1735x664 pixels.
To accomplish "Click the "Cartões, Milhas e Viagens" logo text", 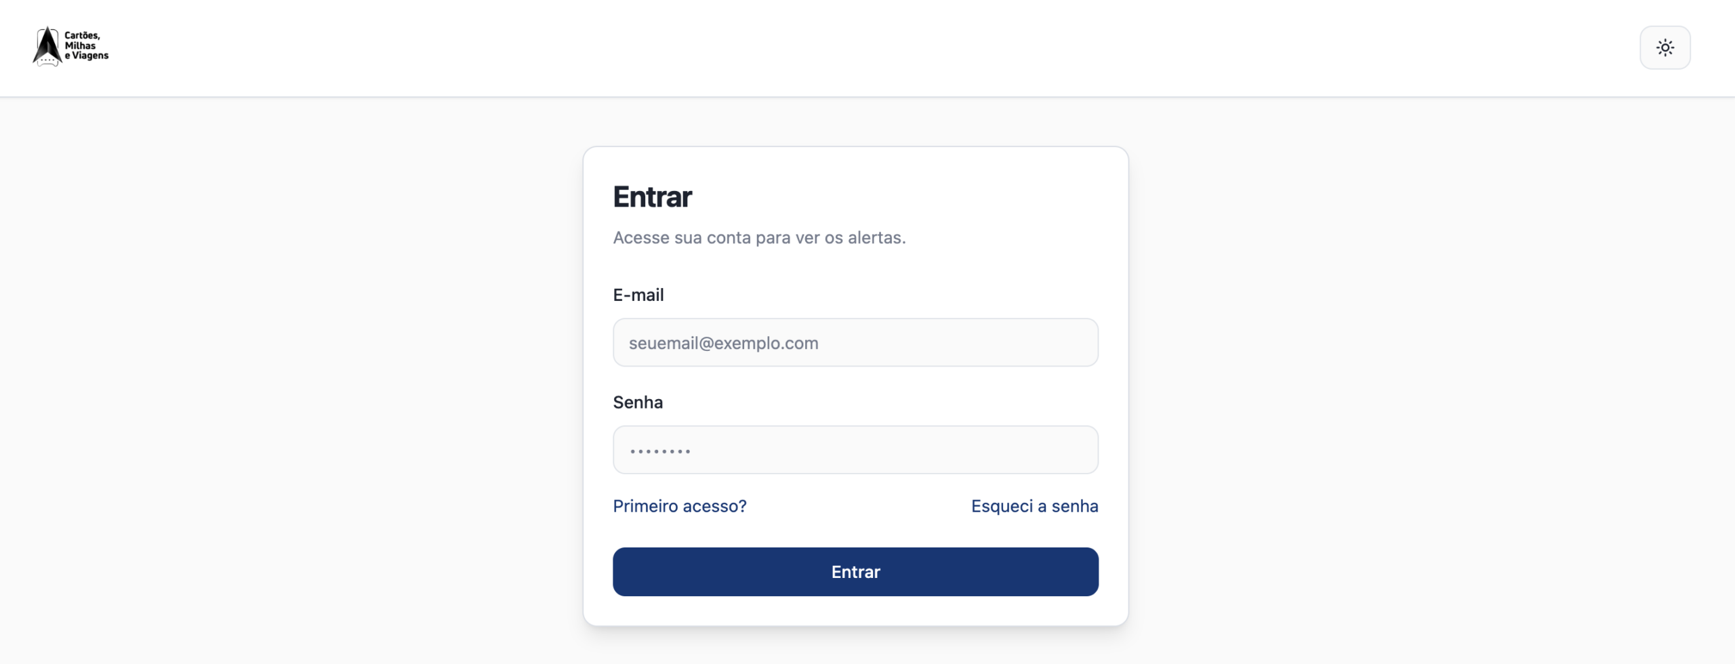I will (x=86, y=45).
